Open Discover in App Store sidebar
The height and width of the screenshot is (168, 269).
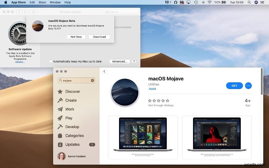tap(69, 91)
